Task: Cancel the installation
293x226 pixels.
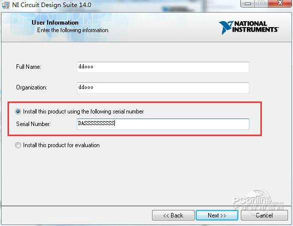Action: tap(264, 215)
